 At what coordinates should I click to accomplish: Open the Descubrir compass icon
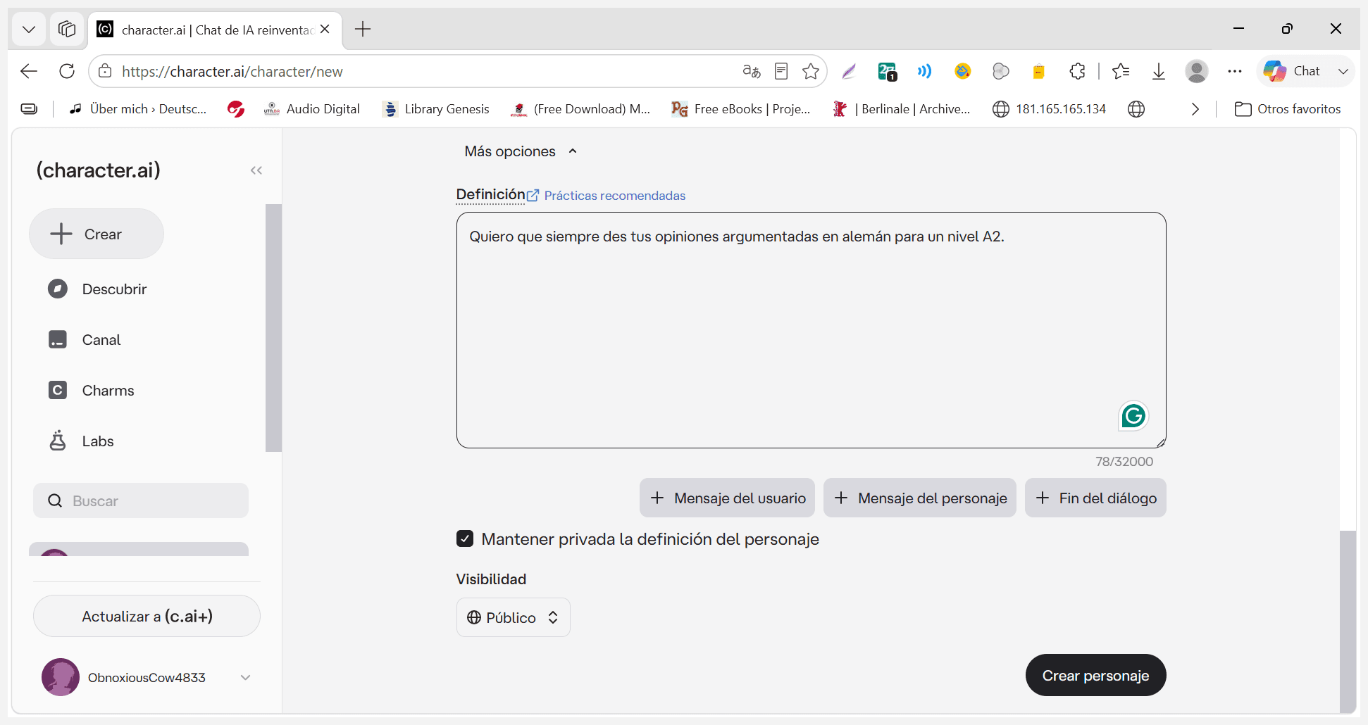pyautogui.click(x=58, y=289)
